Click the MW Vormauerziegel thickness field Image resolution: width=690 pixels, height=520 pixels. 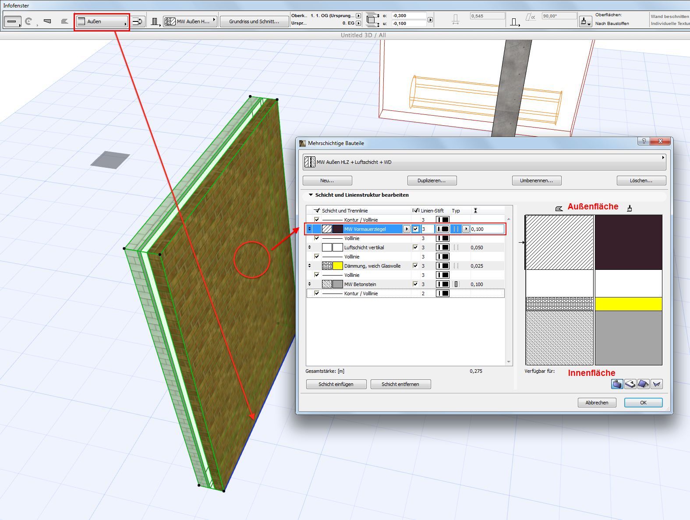pyautogui.click(x=487, y=229)
